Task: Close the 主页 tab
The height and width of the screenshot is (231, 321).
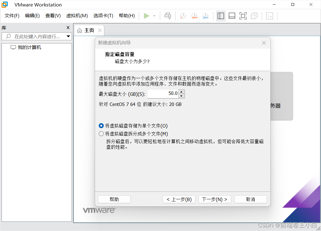Action: pos(100,30)
